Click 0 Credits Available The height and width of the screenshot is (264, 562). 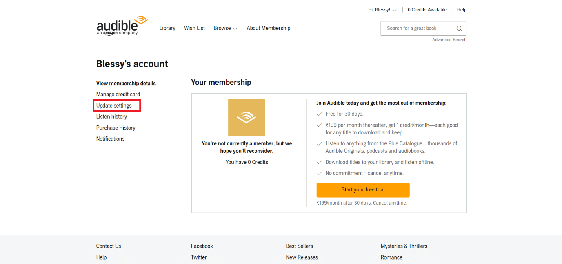coord(427,10)
